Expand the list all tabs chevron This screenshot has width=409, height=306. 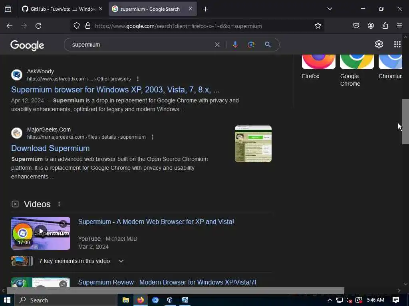pyautogui.click(x=330, y=9)
